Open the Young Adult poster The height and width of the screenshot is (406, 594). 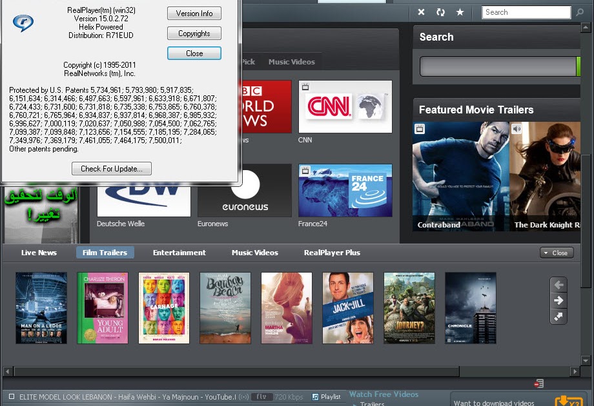(103, 308)
